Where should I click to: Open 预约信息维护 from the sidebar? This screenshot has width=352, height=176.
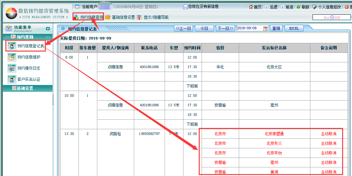[x=12, y=57]
